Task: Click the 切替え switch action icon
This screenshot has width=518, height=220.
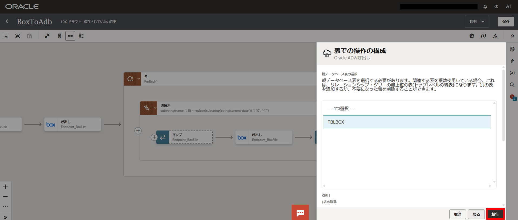Action: pyautogui.click(x=146, y=108)
